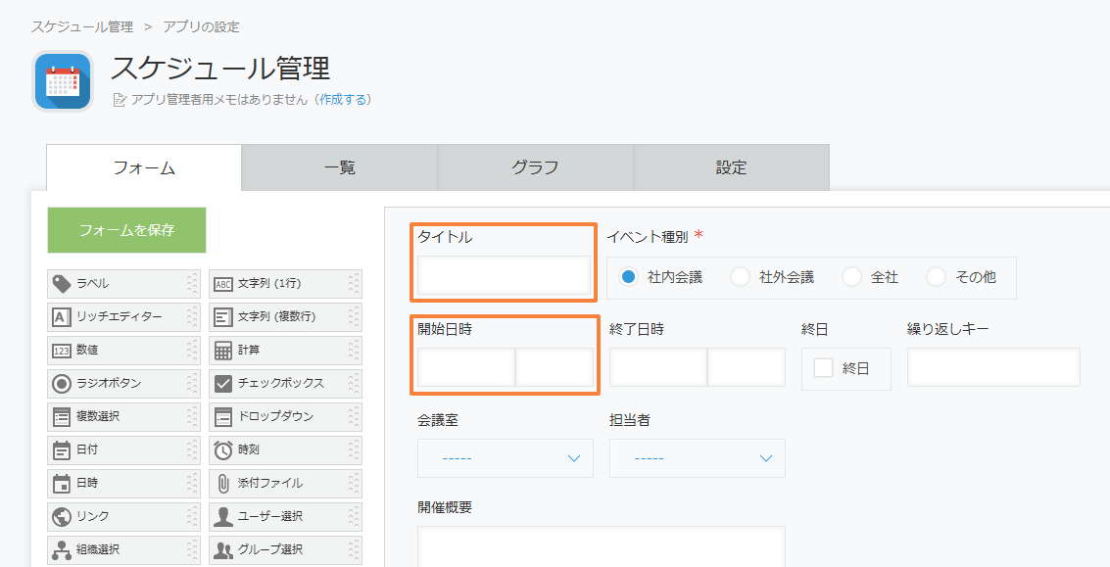
Task: Click the アプリの設定 breadcrumb
Action: point(201,26)
